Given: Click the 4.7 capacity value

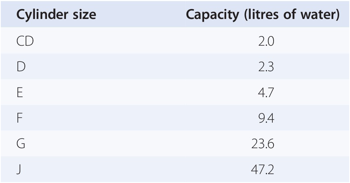Looking at the screenshot, I should pos(266,93).
